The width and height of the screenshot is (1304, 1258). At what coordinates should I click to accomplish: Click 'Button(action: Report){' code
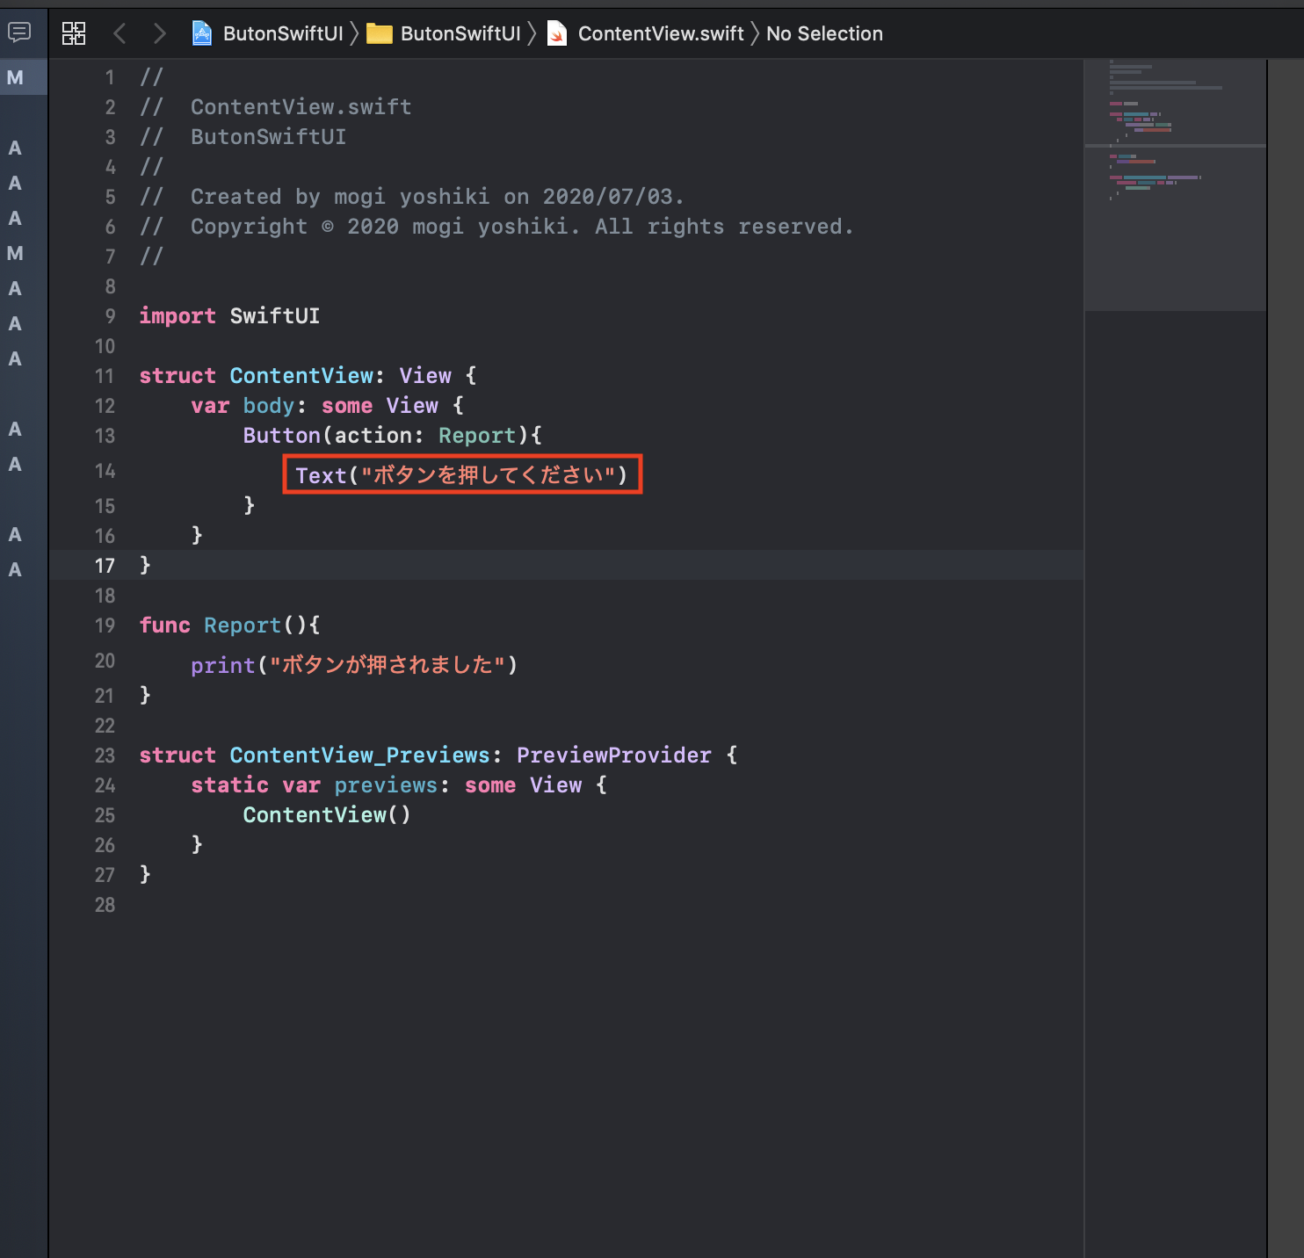393,436
